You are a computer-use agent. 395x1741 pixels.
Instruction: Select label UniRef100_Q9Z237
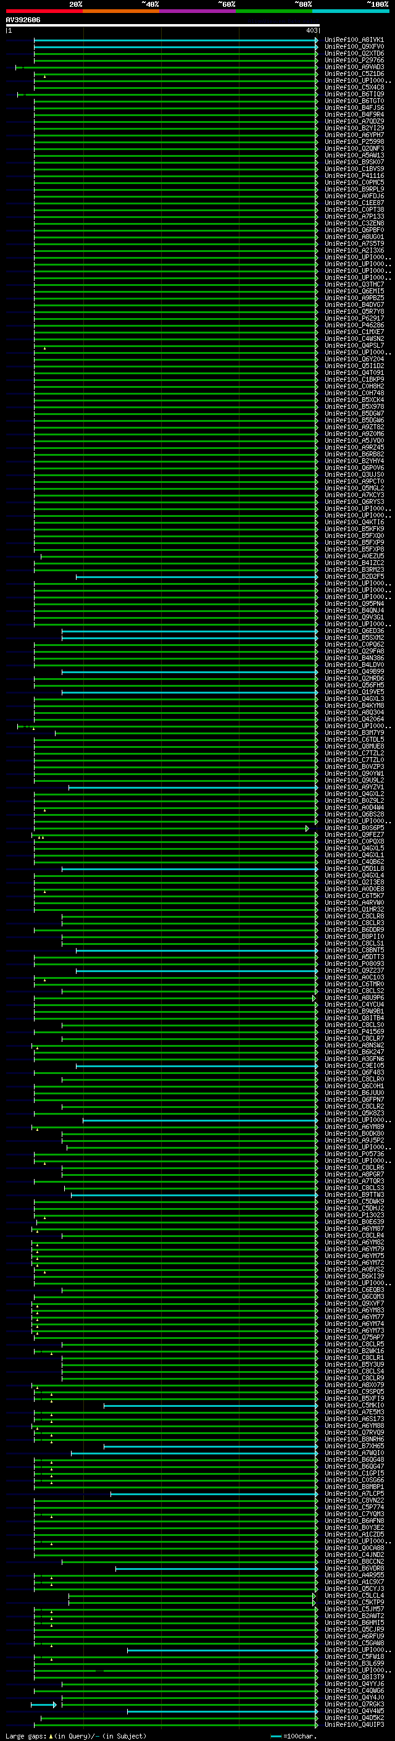(x=354, y=970)
